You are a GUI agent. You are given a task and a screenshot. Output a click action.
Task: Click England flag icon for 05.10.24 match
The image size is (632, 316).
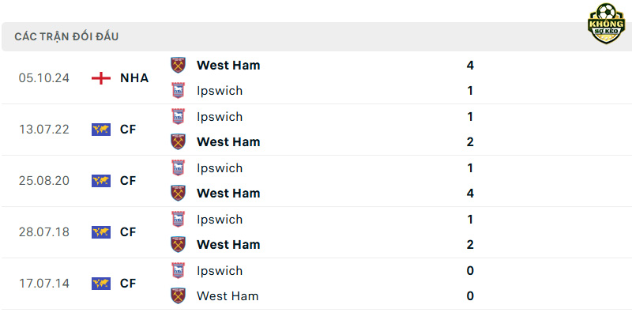[101, 78]
